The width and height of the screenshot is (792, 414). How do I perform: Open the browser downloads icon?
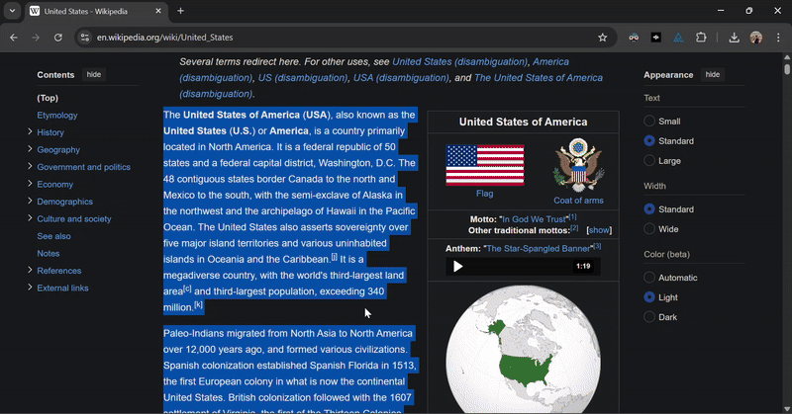pyautogui.click(x=734, y=38)
